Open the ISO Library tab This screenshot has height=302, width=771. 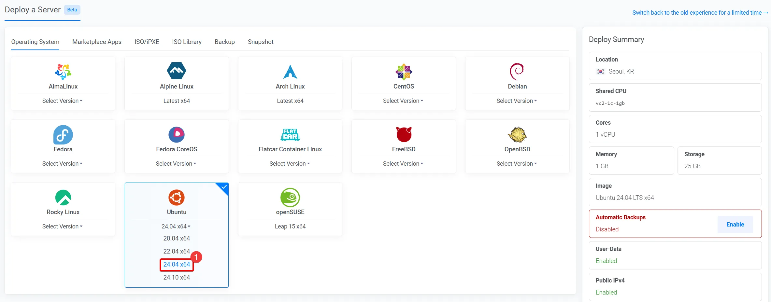tap(187, 42)
